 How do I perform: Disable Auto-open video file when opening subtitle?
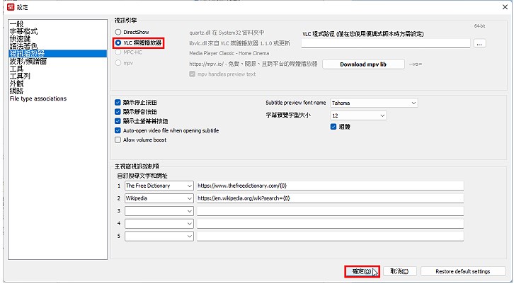click(x=118, y=130)
